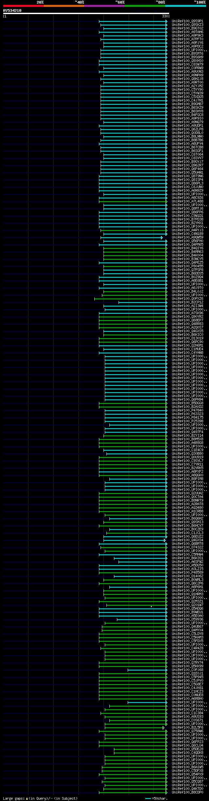Select hit label UniRef100_A7L488
Viewport: 209px width, 801px height.
point(187,201)
